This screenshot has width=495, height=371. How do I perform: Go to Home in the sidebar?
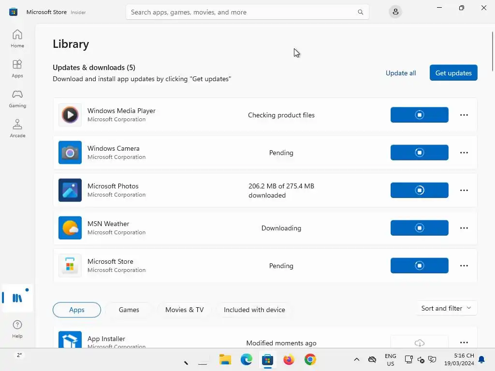pos(17,39)
